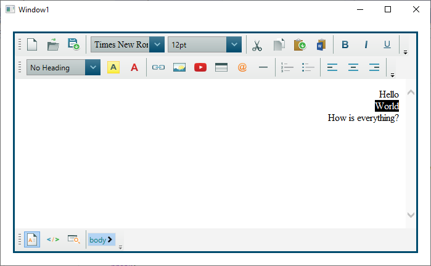The height and width of the screenshot is (266, 431).
Task: Open a file with folder icon
Action: coord(53,44)
